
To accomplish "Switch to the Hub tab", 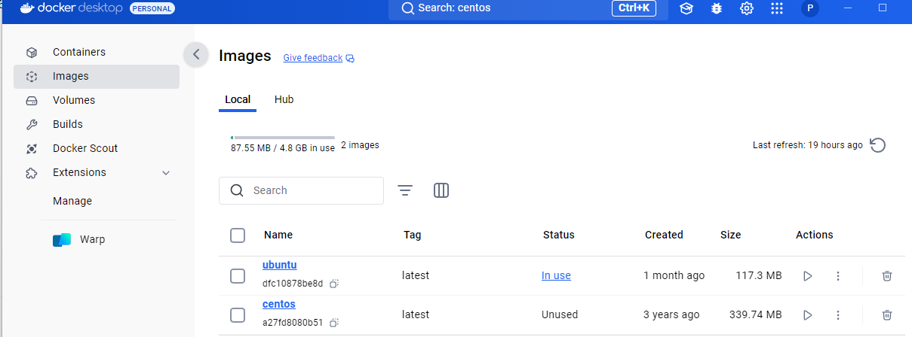I will (284, 99).
